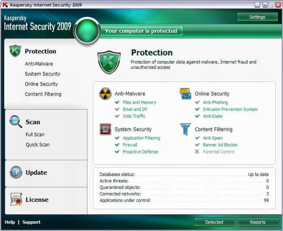The height and width of the screenshot is (231, 283).
Task: Open the License section tab
Action: point(37,200)
